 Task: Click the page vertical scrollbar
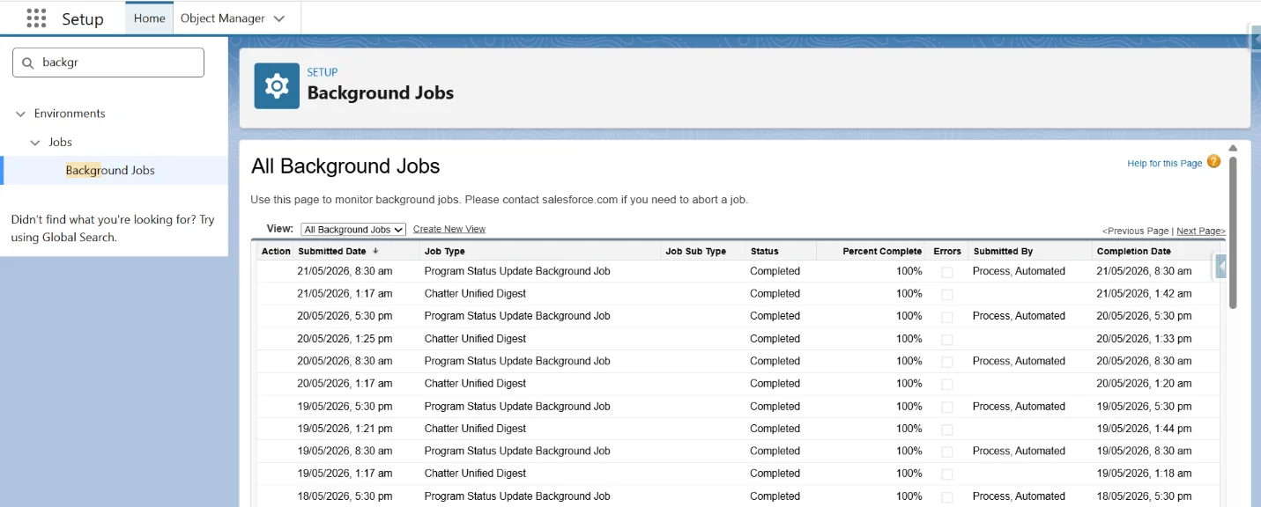coord(1233,231)
